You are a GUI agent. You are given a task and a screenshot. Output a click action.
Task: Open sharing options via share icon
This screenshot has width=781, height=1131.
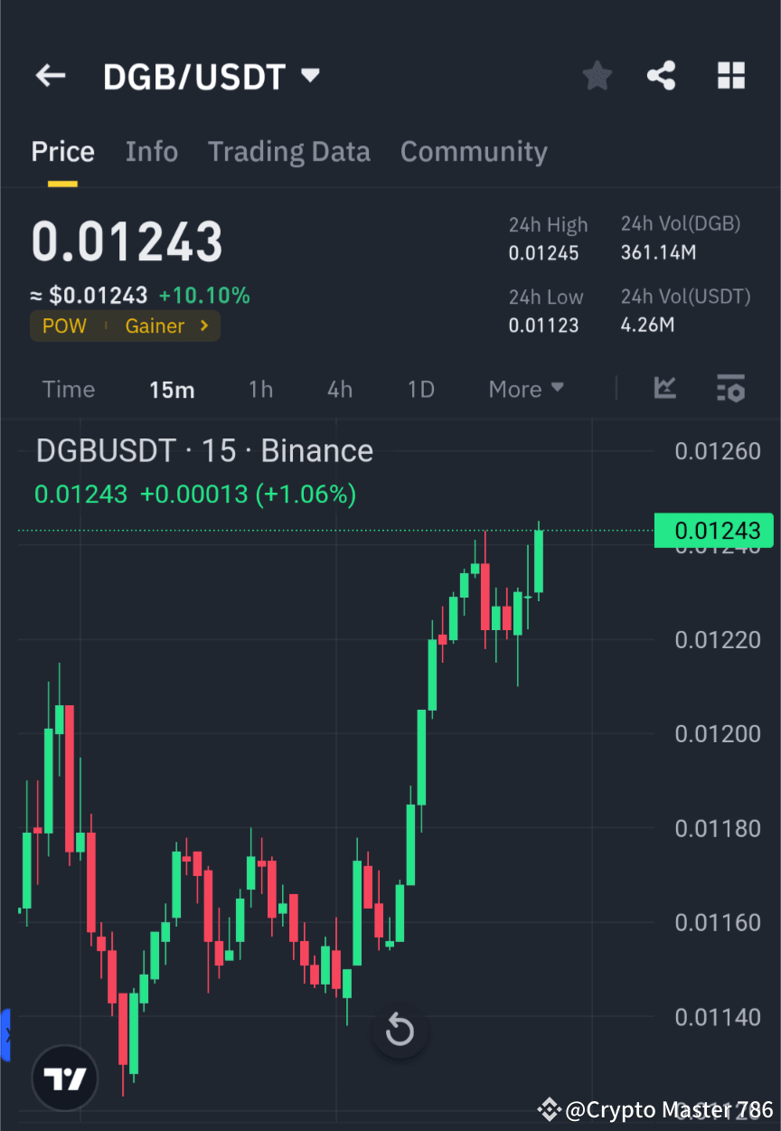tap(662, 76)
